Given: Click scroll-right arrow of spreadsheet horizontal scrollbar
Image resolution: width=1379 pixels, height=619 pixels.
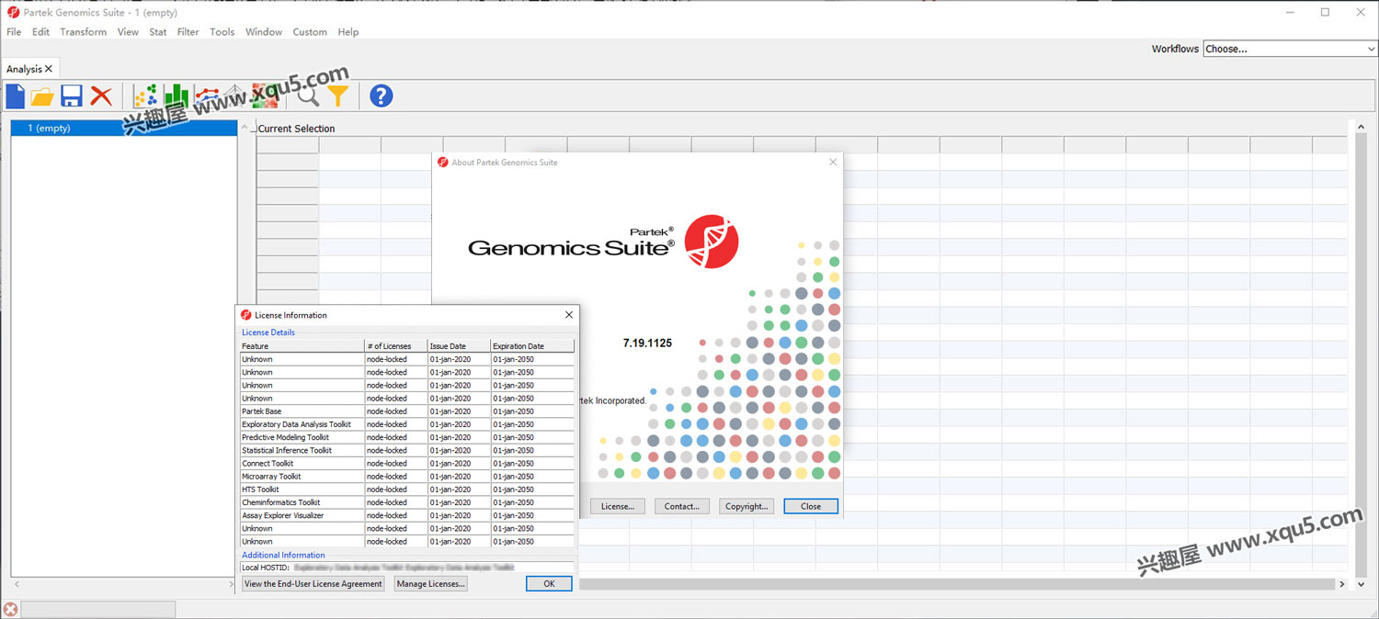Looking at the screenshot, I should [1341, 584].
